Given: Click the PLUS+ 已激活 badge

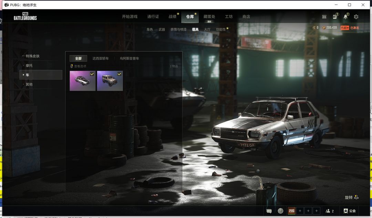Looking at the screenshot, I should point(350,28).
